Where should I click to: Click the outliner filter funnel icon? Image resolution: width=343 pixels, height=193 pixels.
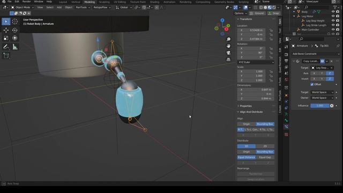(x=335, y=7)
